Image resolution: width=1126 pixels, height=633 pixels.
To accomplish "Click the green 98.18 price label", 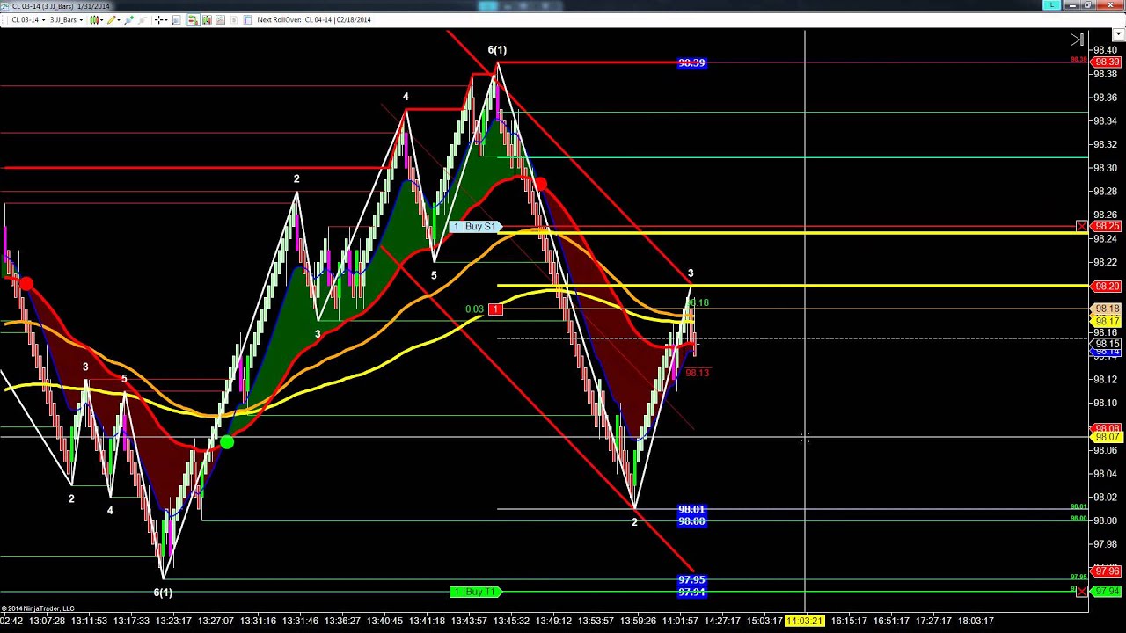I will point(697,302).
